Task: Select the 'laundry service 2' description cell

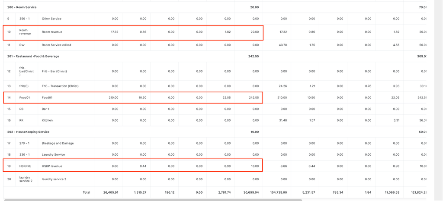Action: pos(54,179)
